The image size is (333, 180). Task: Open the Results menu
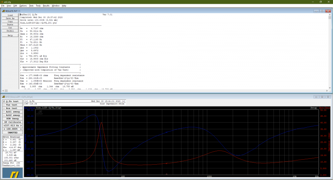point(46,6)
